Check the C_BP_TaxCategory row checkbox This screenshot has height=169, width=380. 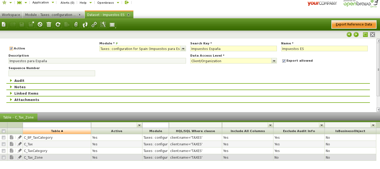(3, 138)
